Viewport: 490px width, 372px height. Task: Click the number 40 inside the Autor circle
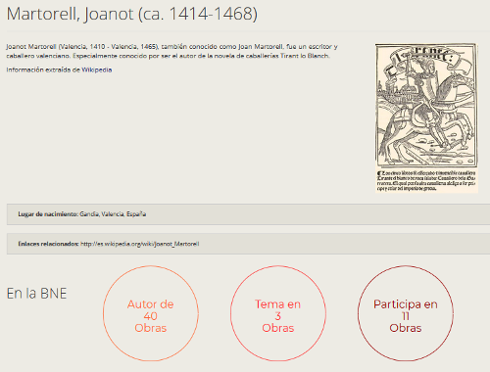click(x=151, y=316)
